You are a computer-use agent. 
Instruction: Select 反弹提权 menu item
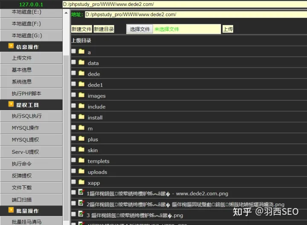pos(31,176)
